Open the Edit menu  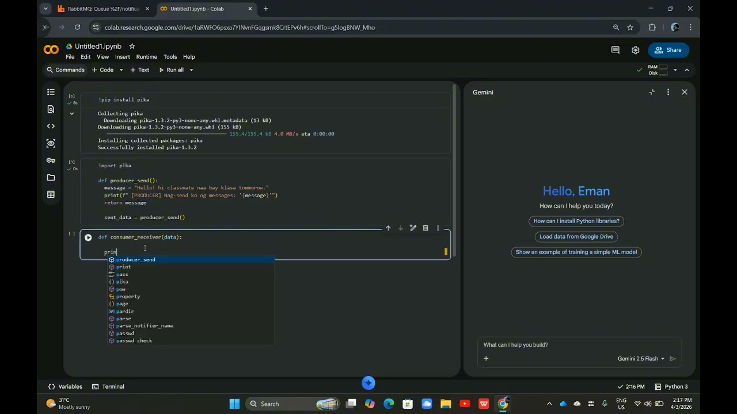(85, 57)
